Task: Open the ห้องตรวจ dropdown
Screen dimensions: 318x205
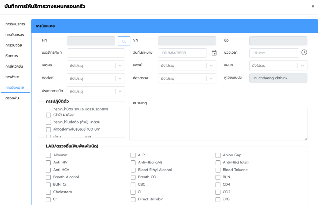Action: 187,78
